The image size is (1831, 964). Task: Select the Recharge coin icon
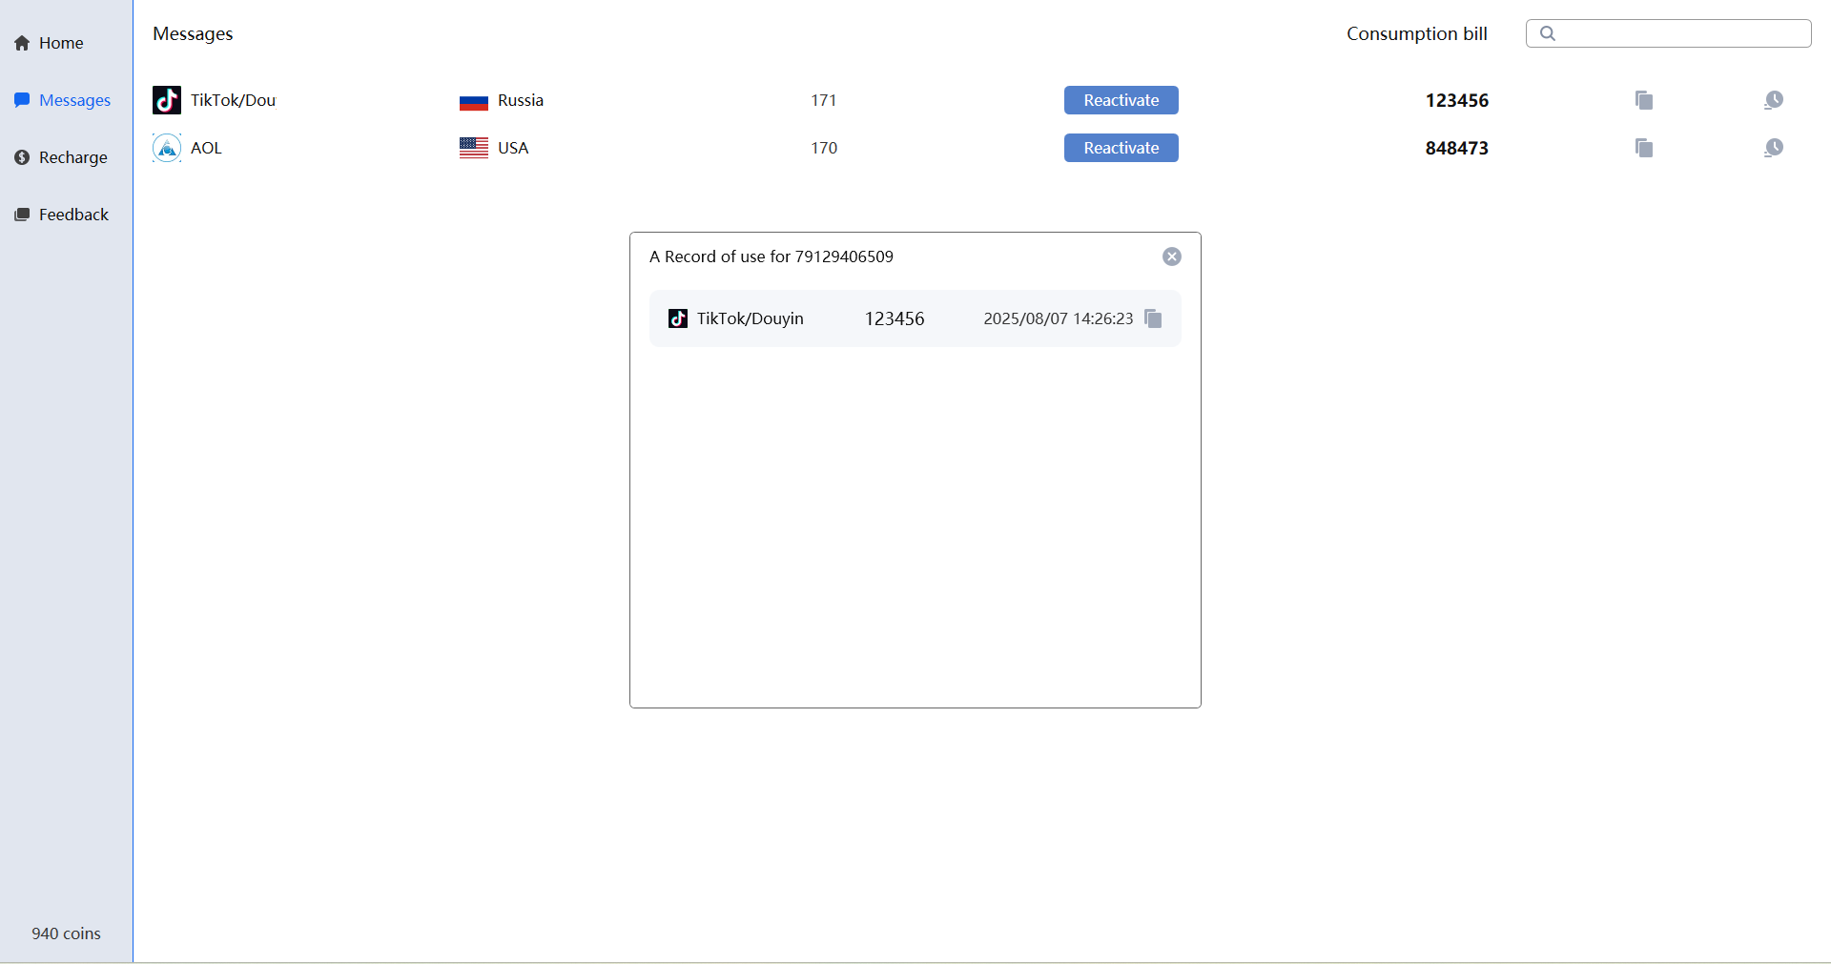point(21,157)
